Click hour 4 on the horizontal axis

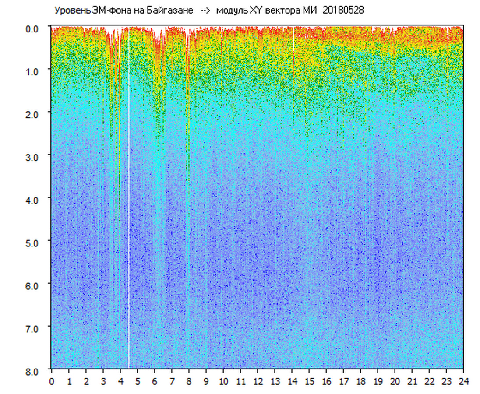pos(120,382)
